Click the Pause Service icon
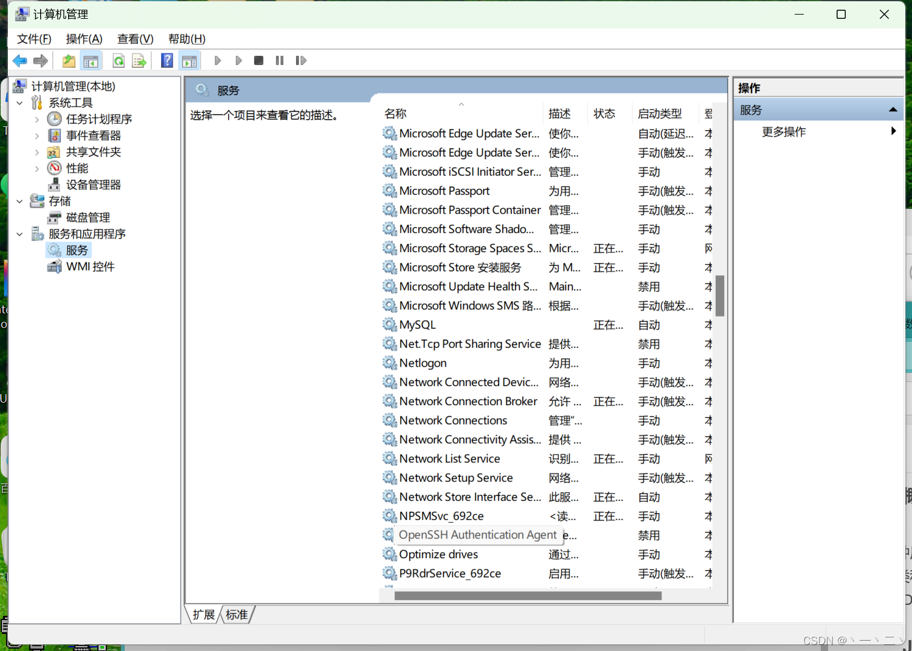The height and width of the screenshot is (651, 912). pos(280,61)
